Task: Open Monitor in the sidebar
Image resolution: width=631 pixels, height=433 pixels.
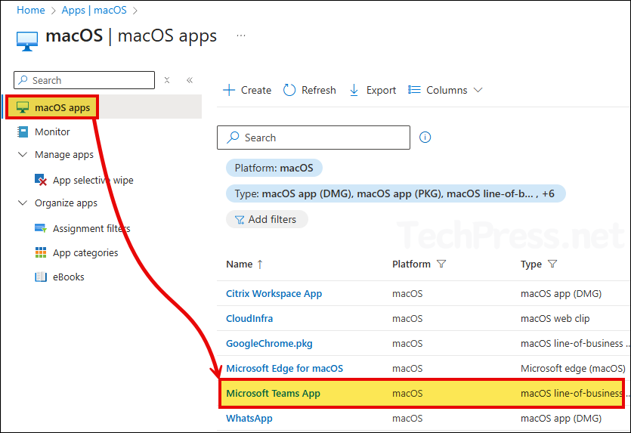Action: click(x=52, y=131)
